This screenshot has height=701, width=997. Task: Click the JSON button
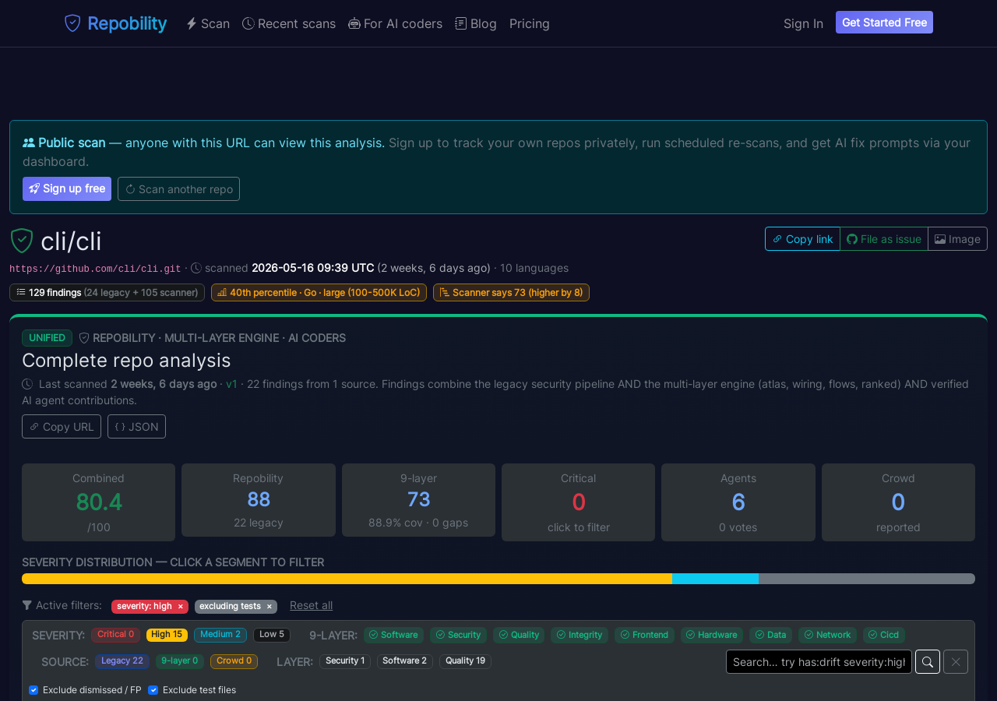tap(136, 427)
